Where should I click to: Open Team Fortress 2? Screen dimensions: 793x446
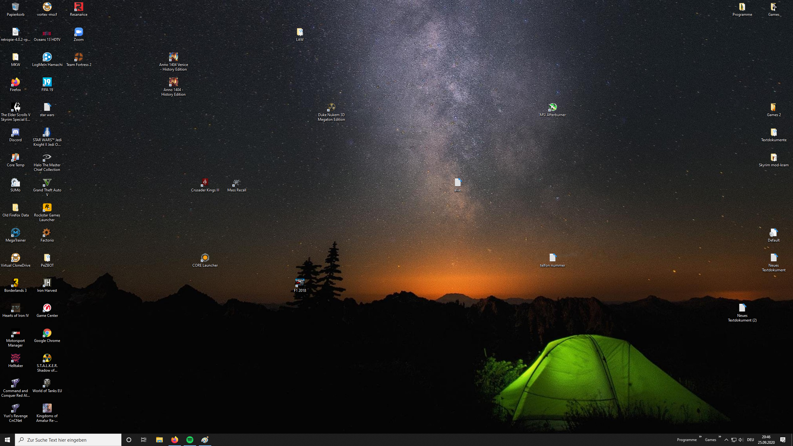tap(79, 57)
